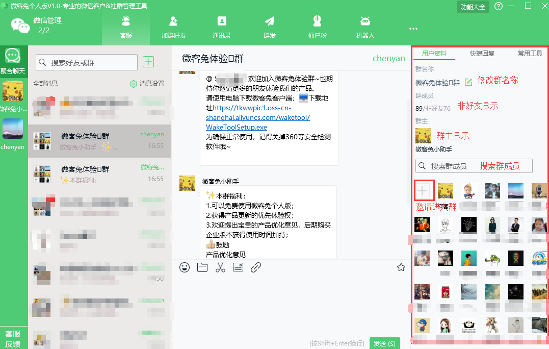Click the group owner Pikachu avatar
The image size is (549, 349).
tap(423, 136)
